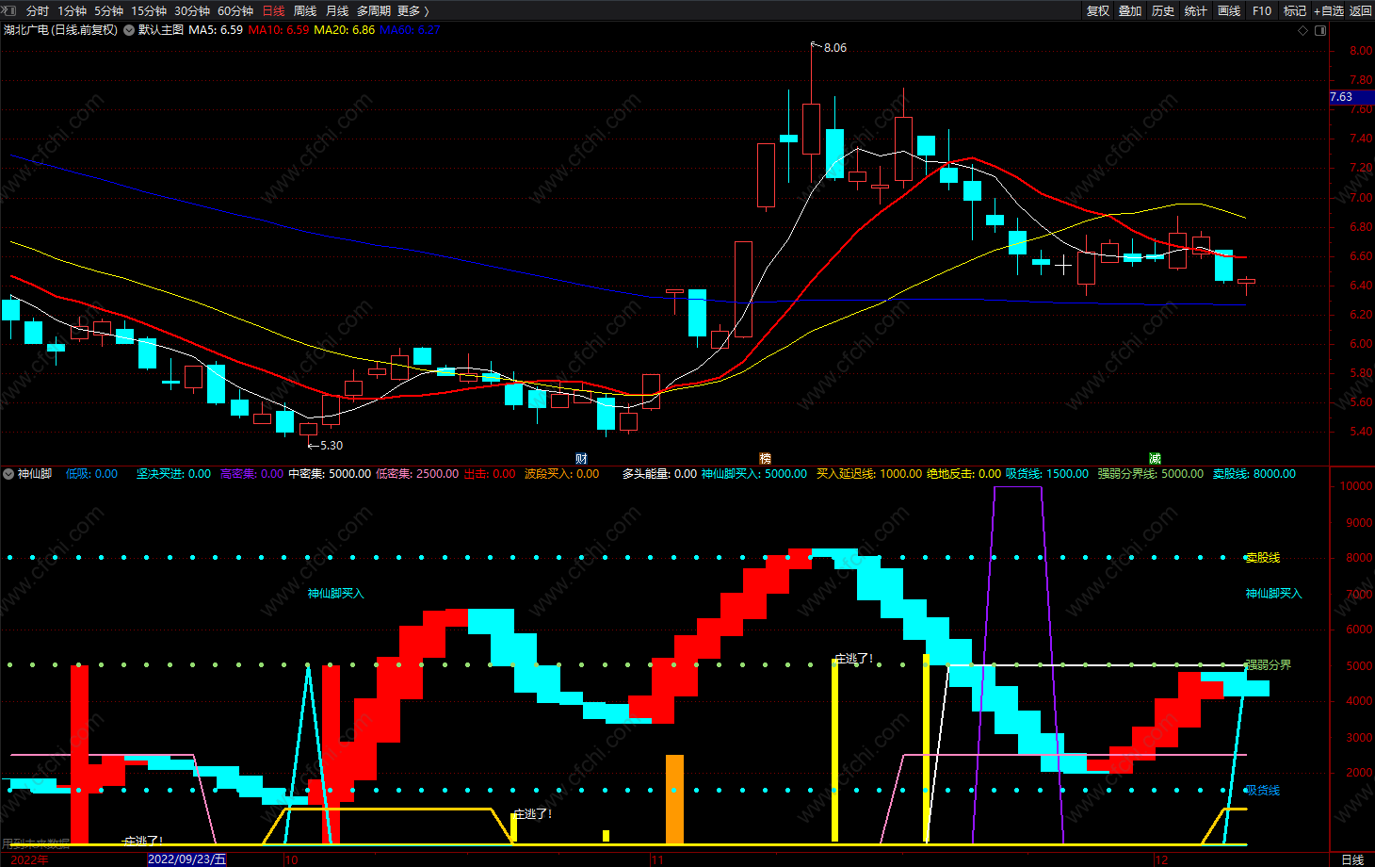Open the 更多 periods dropdown
The width and height of the screenshot is (1375, 867).
coord(413,10)
